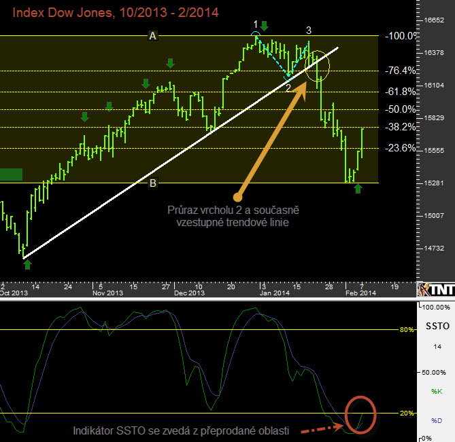Select price axis value 16104
The width and height of the screenshot is (455, 442).
pyautogui.click(x=434, y=85)
